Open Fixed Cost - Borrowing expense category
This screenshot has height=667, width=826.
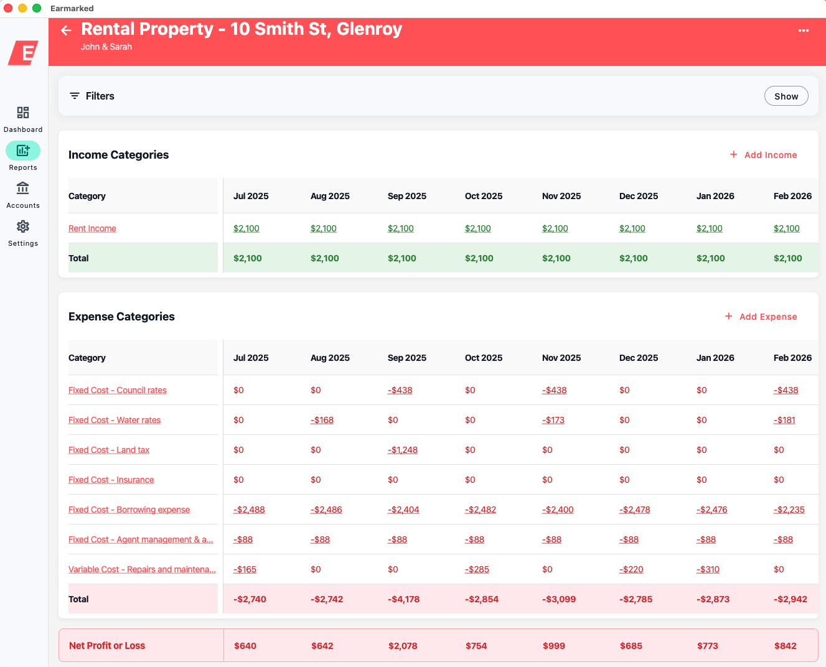click(129, 510)
